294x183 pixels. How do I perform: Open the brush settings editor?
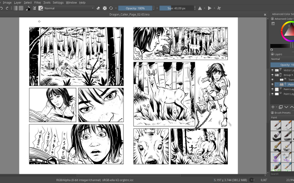click(34, 8)
